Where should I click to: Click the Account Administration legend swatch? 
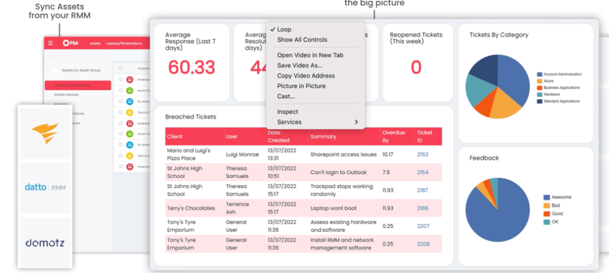click(x=539, y=74)
